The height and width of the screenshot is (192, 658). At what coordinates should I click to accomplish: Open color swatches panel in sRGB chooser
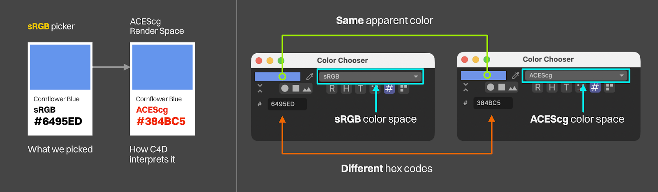click(x=404, y=88)
